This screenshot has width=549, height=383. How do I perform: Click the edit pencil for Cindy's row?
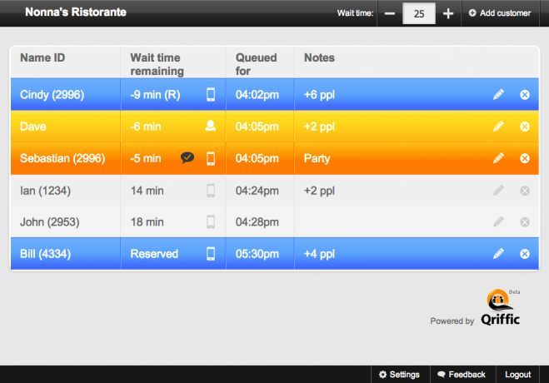tap(498, 95)
